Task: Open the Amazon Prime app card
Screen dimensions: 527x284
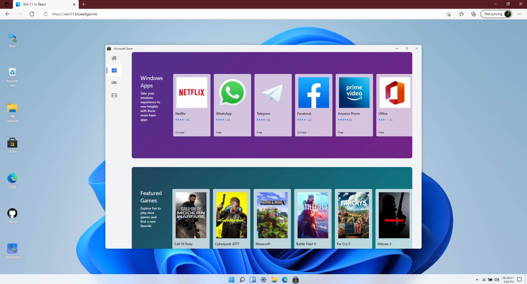Action: [354, 105]
